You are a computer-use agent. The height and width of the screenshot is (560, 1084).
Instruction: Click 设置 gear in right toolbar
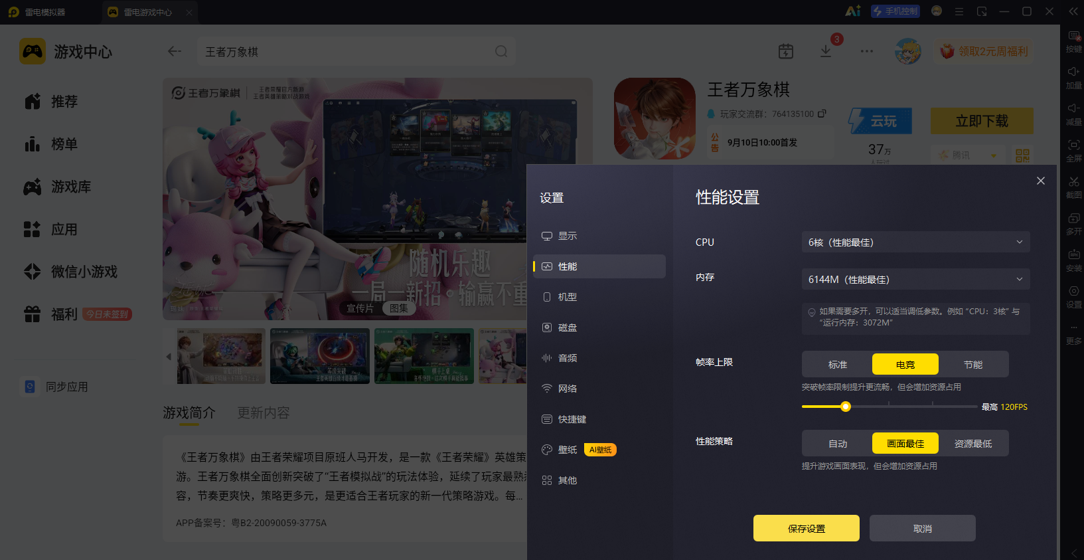1073,297
